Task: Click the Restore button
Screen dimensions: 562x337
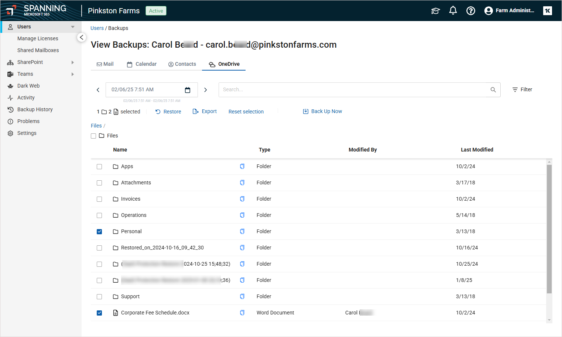Action: pos(168,112)
